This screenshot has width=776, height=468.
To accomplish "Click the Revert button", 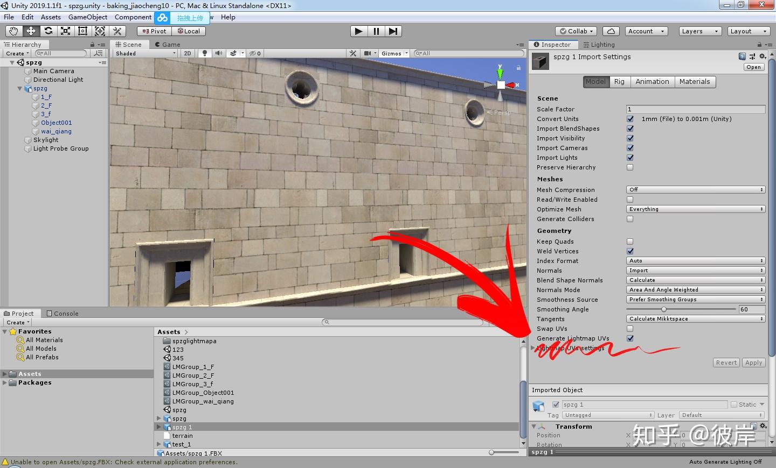I will (x=726, y=363).
